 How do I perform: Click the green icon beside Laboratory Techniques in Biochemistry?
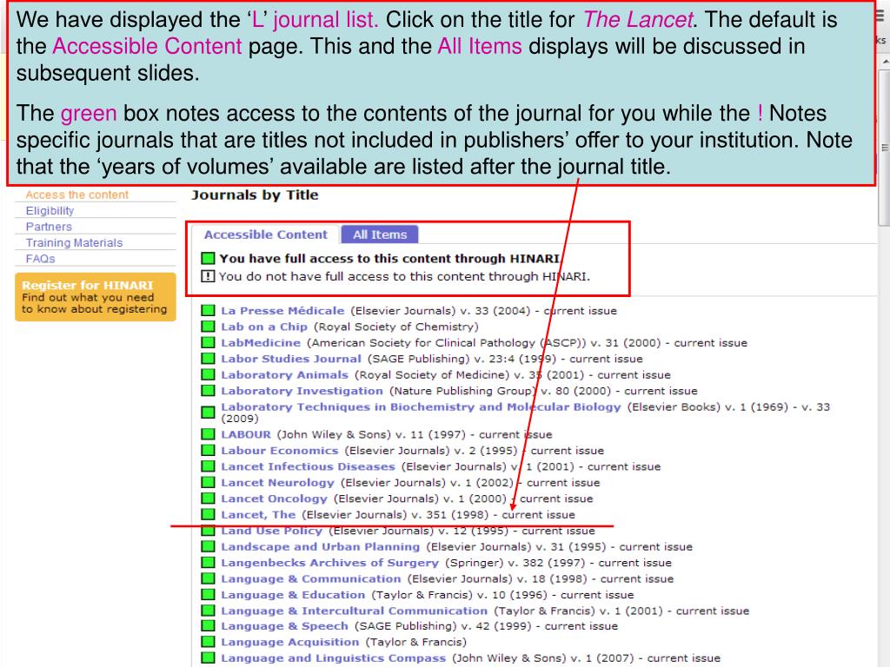[x=209, y=412]
